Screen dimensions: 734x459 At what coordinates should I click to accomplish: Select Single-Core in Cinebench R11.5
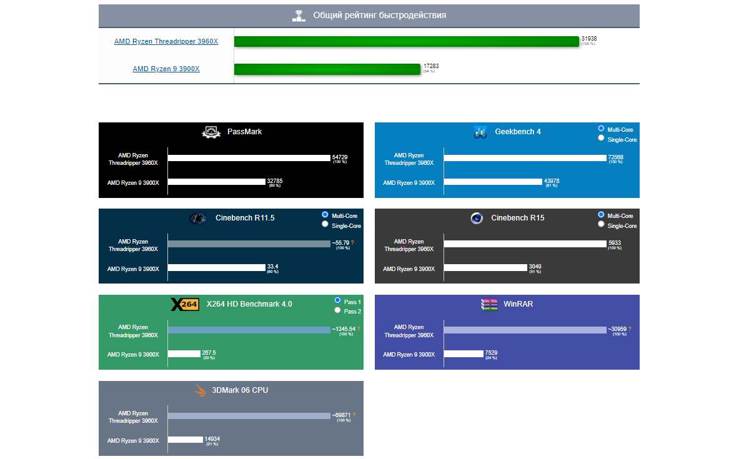click(325, 224)
